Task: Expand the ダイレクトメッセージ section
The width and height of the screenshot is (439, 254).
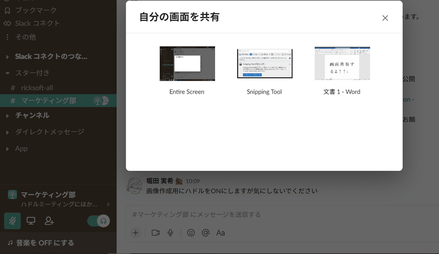Action: [x=7, y=132]
